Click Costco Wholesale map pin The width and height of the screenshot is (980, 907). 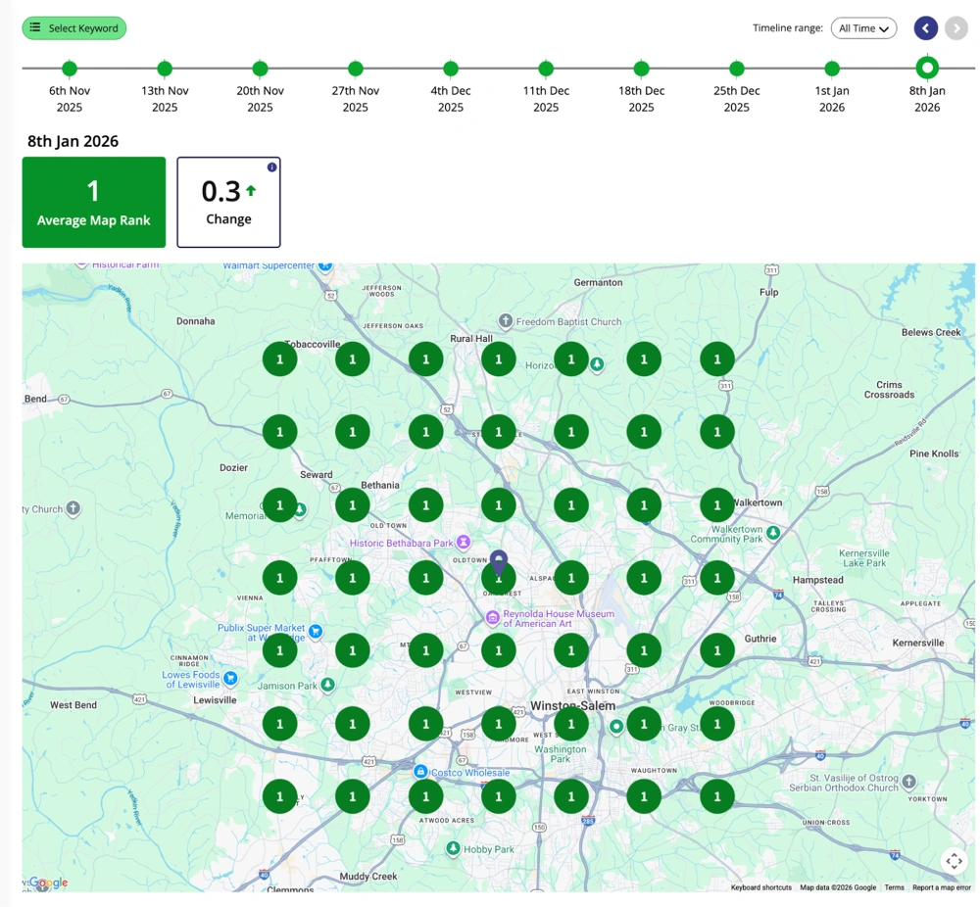(x=420, y=772)
